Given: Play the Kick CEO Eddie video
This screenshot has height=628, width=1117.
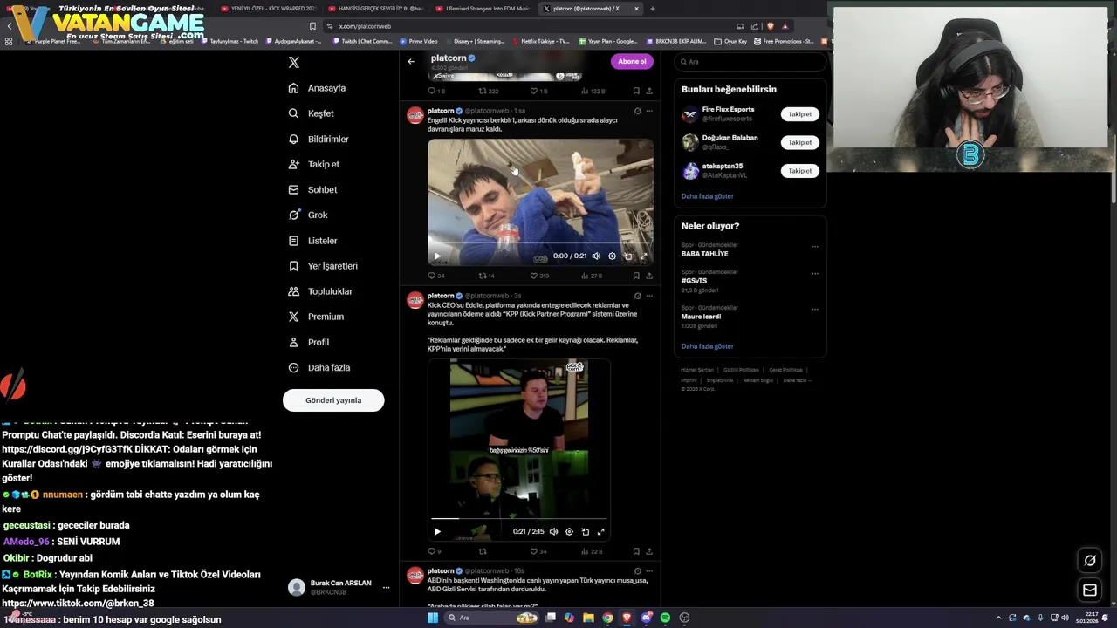Looking at the screenshot, I should 437,531.
